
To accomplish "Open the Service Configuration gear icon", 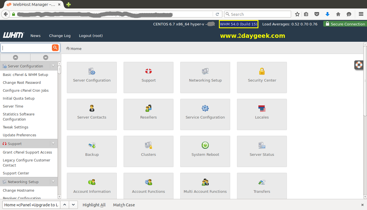I will 205,108.
